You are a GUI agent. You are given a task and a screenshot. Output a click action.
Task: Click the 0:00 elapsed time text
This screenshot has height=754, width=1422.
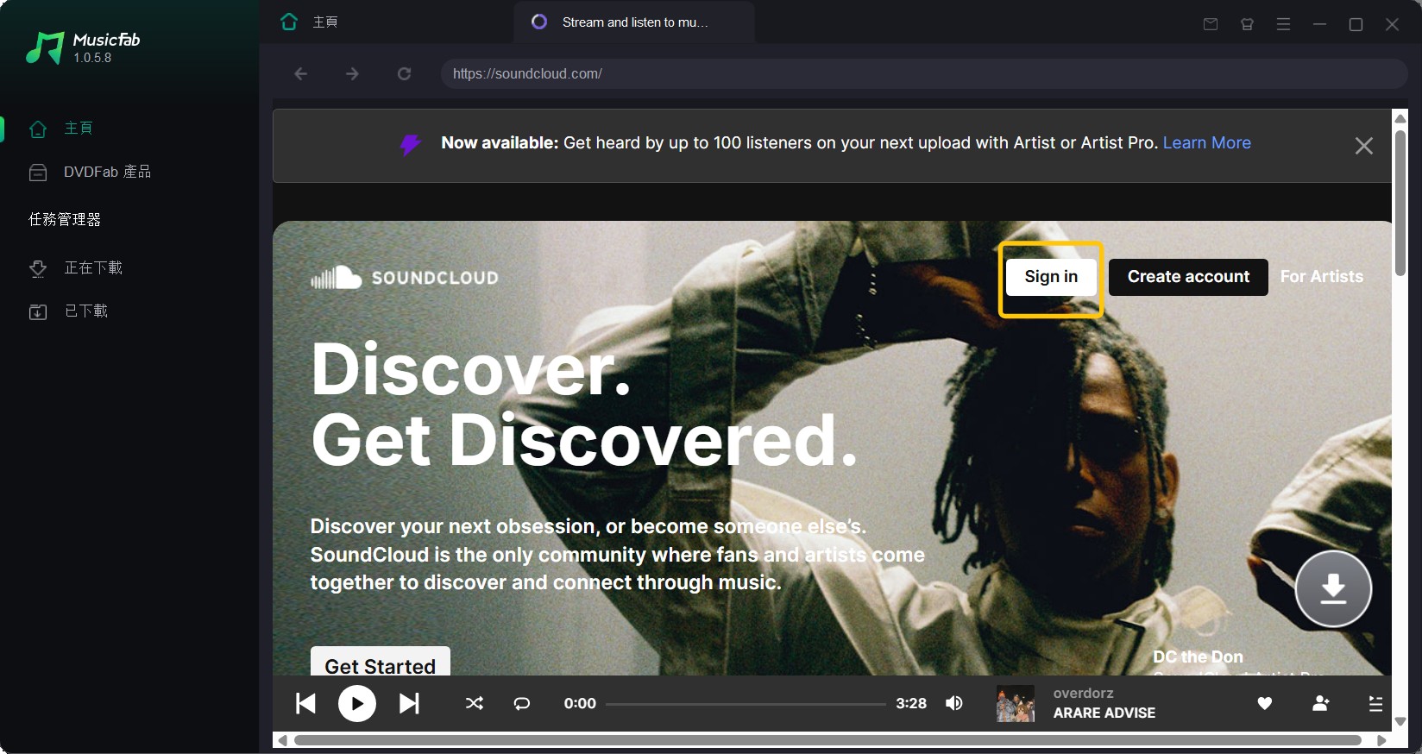pyautogui.click(x=580, y=704)
